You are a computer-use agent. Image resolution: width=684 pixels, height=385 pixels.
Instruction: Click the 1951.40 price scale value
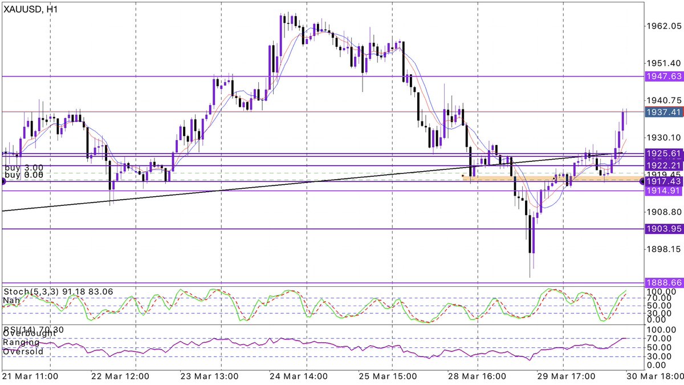[x=664, y=63]
